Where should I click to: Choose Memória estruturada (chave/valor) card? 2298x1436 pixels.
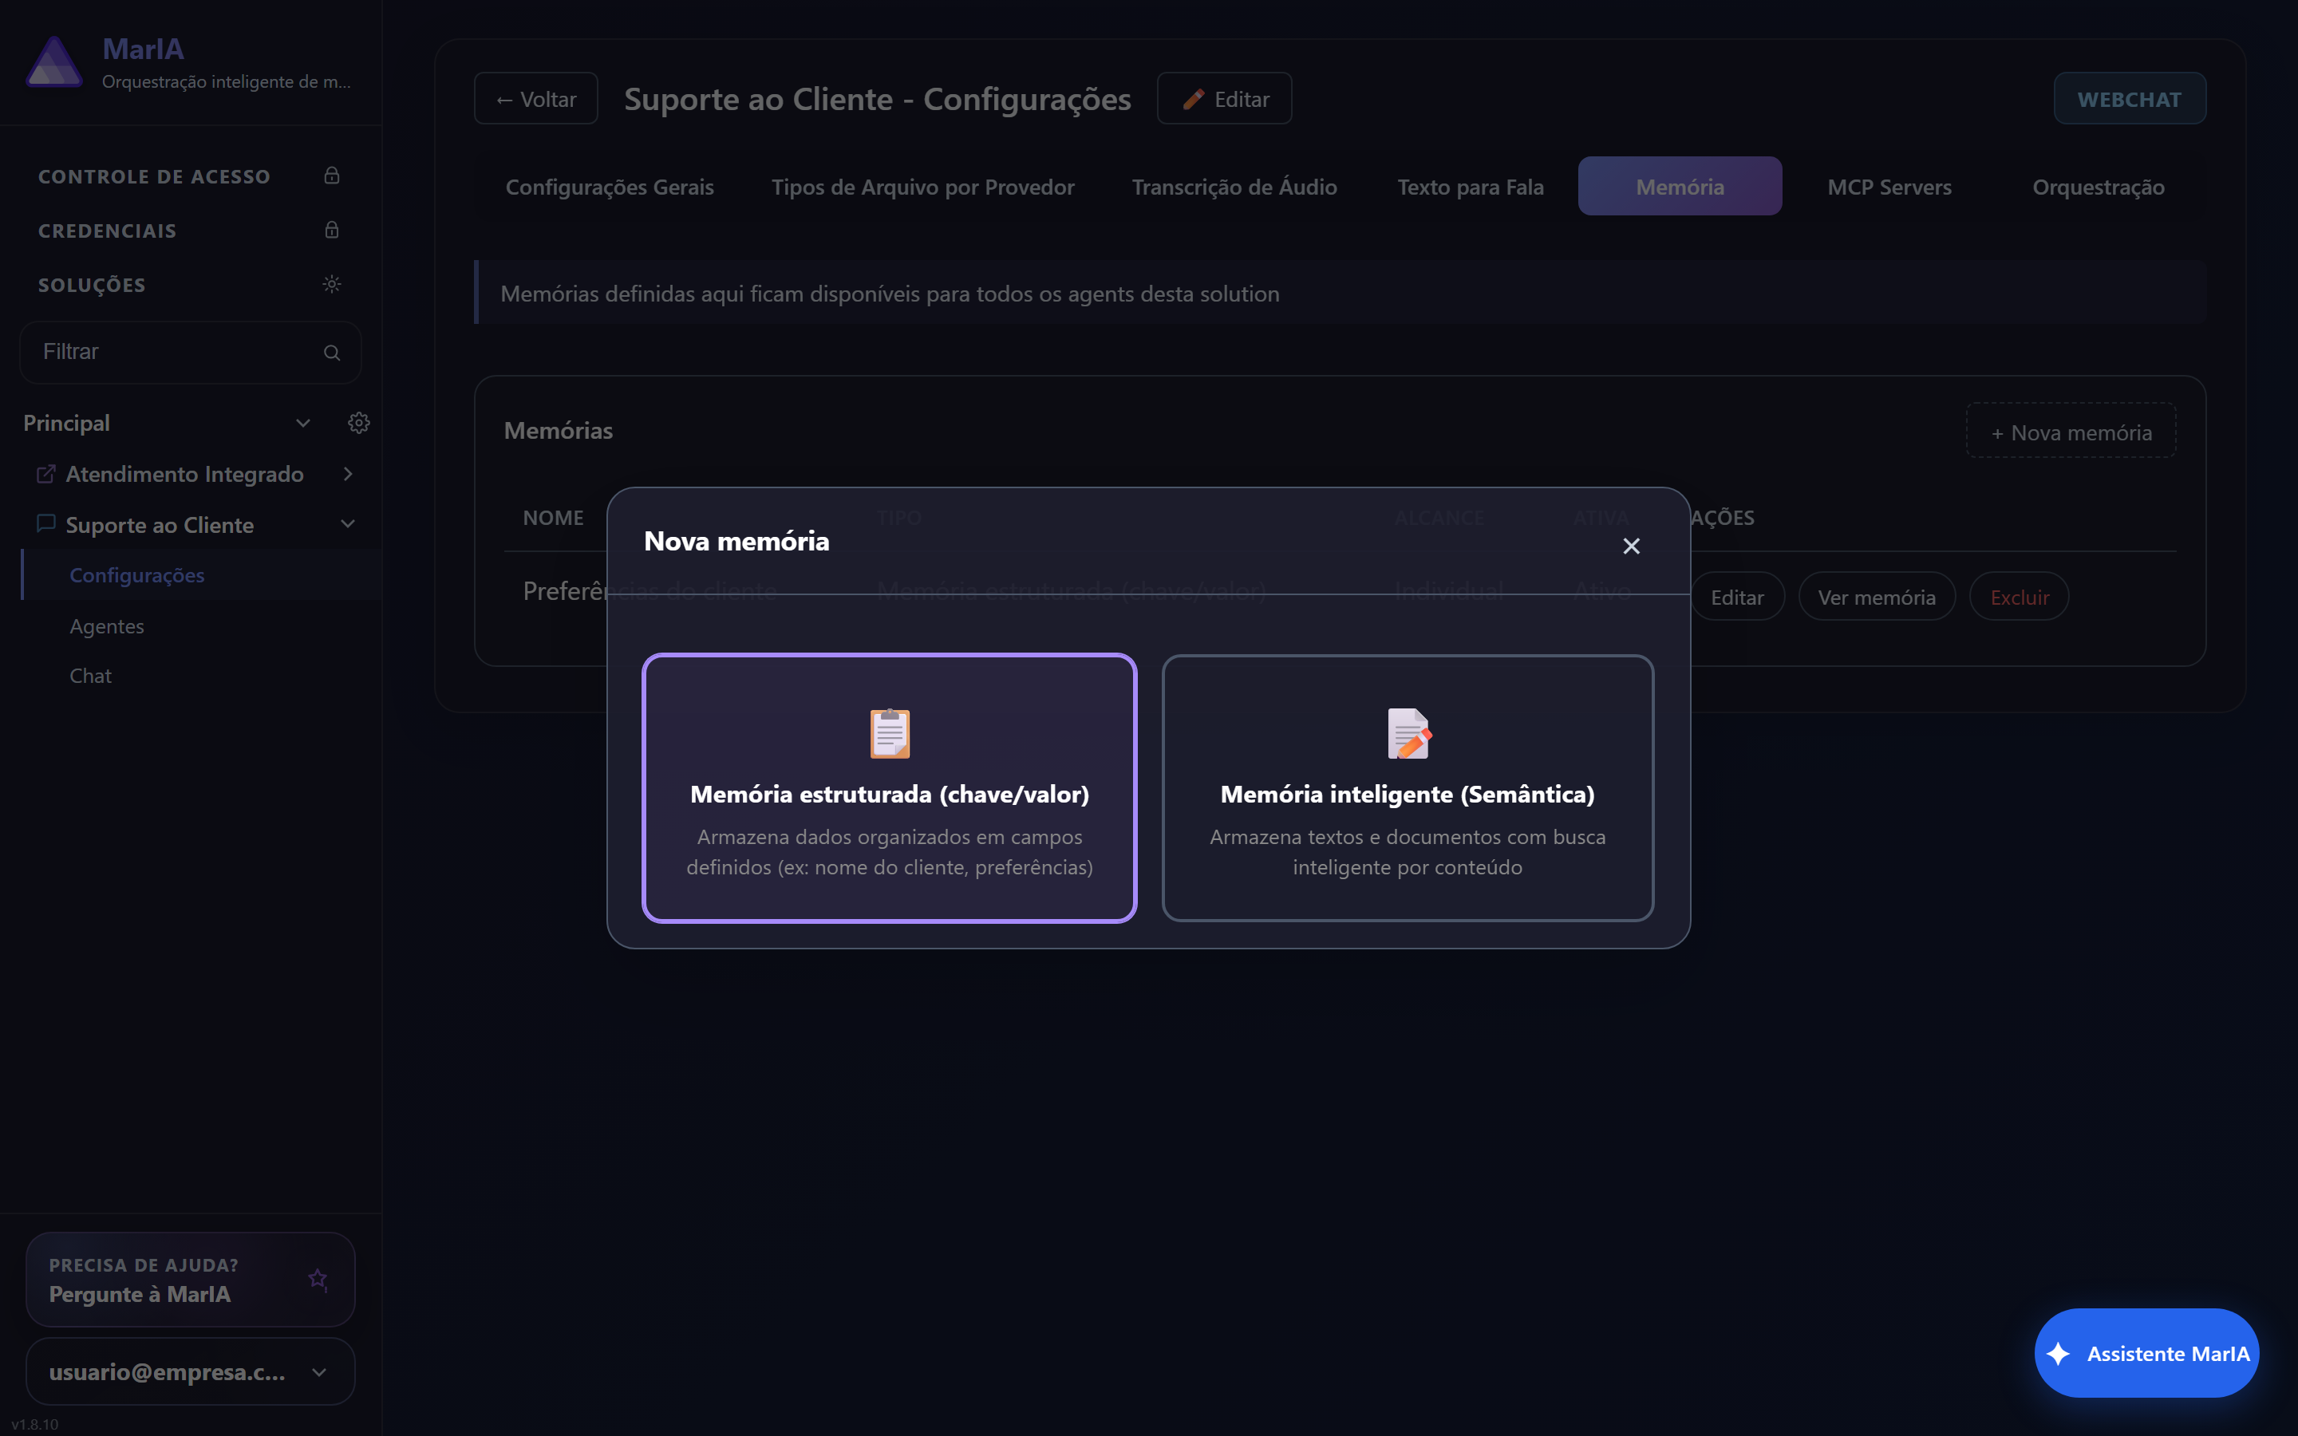point(890,787)
